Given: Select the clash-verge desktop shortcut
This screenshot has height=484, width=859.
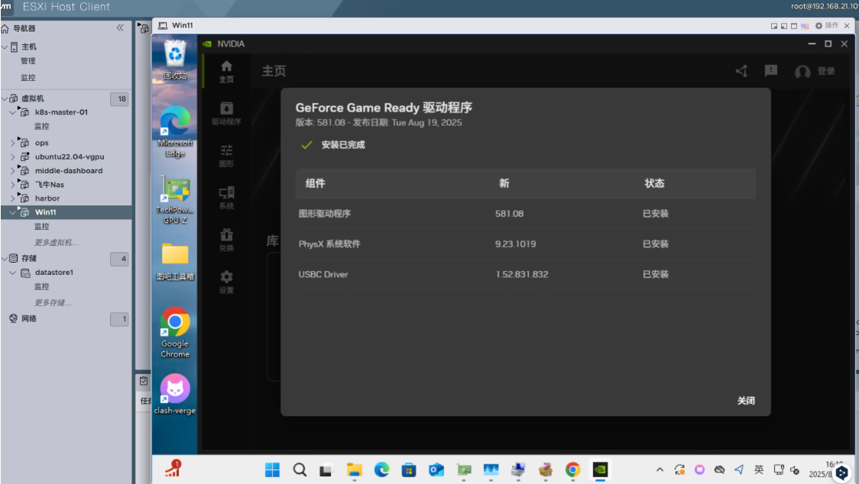Looking at the screenshot, I should coord(175,394).
